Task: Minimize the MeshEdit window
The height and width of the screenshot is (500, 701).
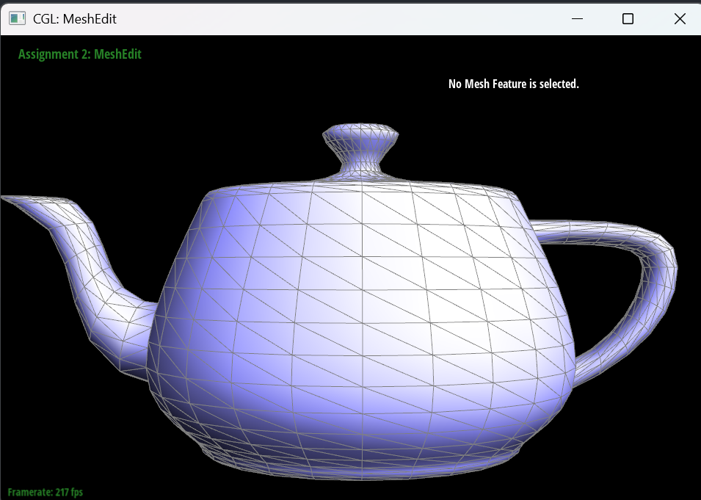Action: pyautogui.click(x=577, y=19)
